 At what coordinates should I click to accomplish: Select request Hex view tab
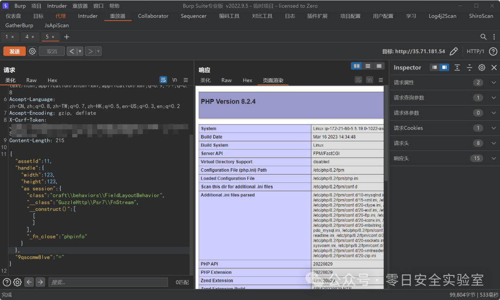(52, 81)
